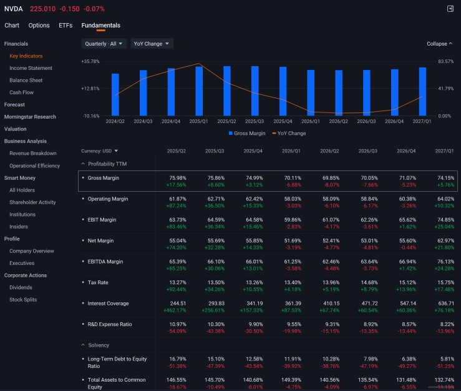This screenshot has width=461, height=391.
Task: Open Stock Splits page
Action: point(23,299)
